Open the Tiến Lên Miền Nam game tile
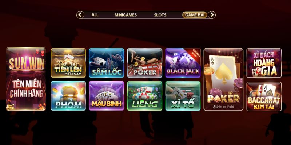The width and height of the screenshot is (291, 145). 68,63
